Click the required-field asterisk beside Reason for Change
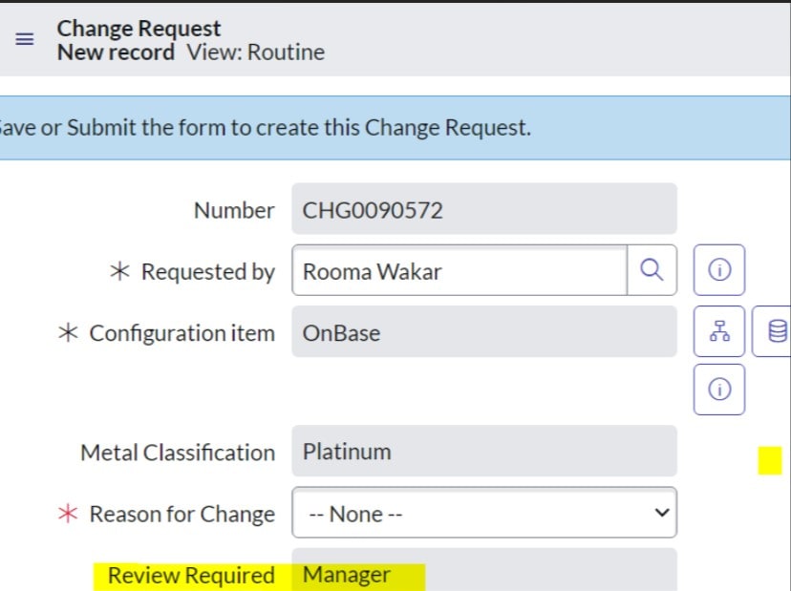 click(x=69, y=513)
